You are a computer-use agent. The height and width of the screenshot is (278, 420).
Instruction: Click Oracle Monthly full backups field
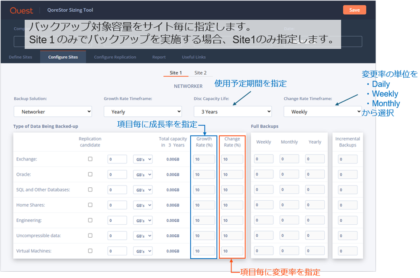tap(289, 174)
